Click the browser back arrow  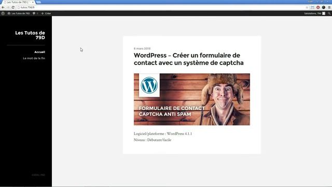coord(3,7)
